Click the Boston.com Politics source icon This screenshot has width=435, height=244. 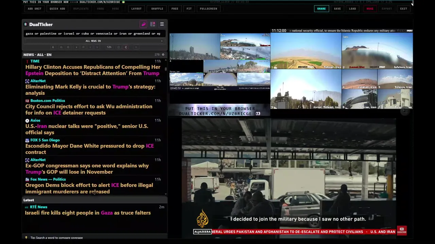(27, 101)
